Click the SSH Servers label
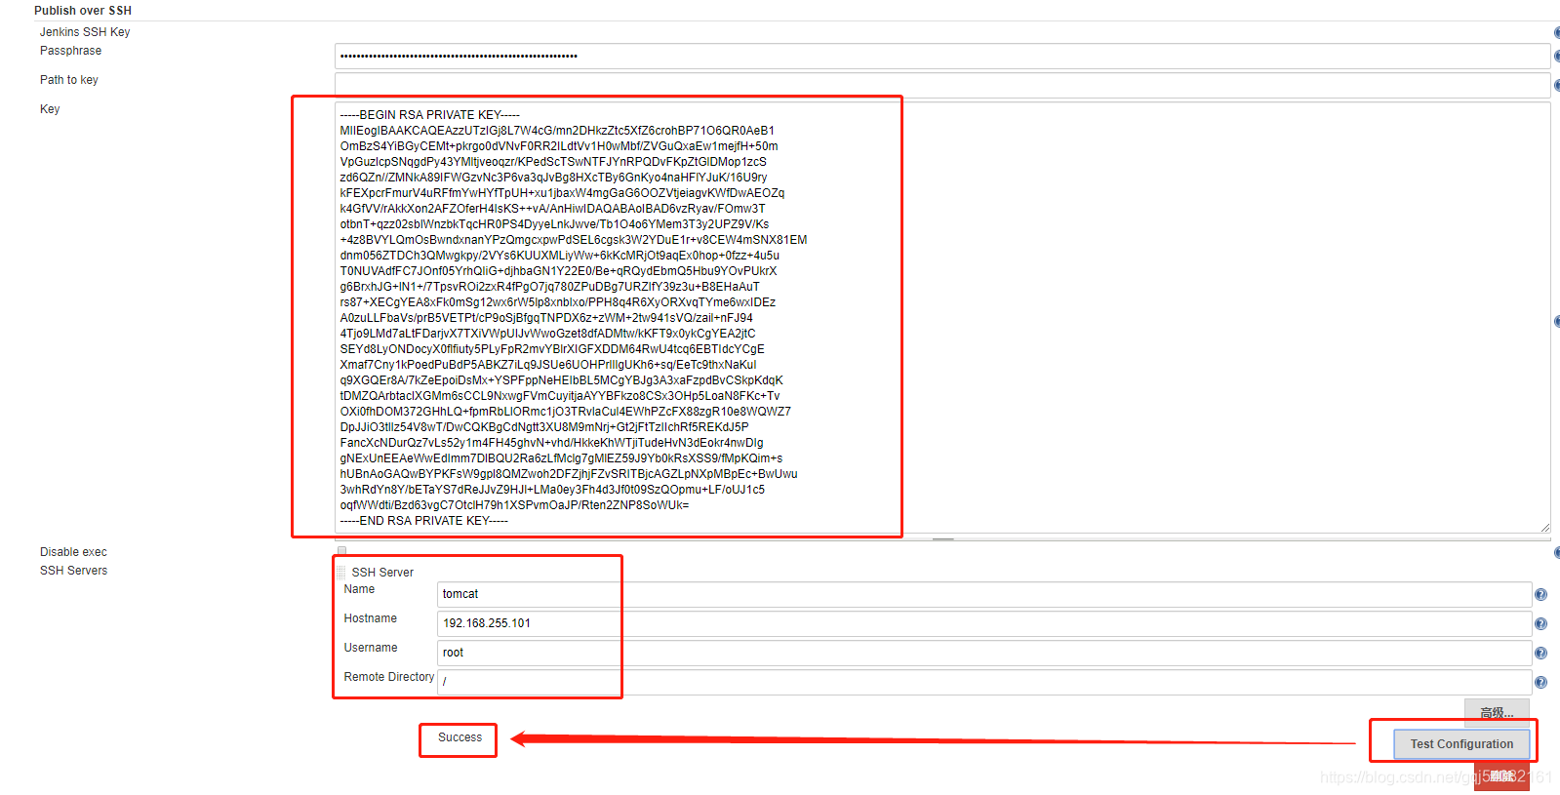This screenshot has height=795, width=1560. [73, 571]
